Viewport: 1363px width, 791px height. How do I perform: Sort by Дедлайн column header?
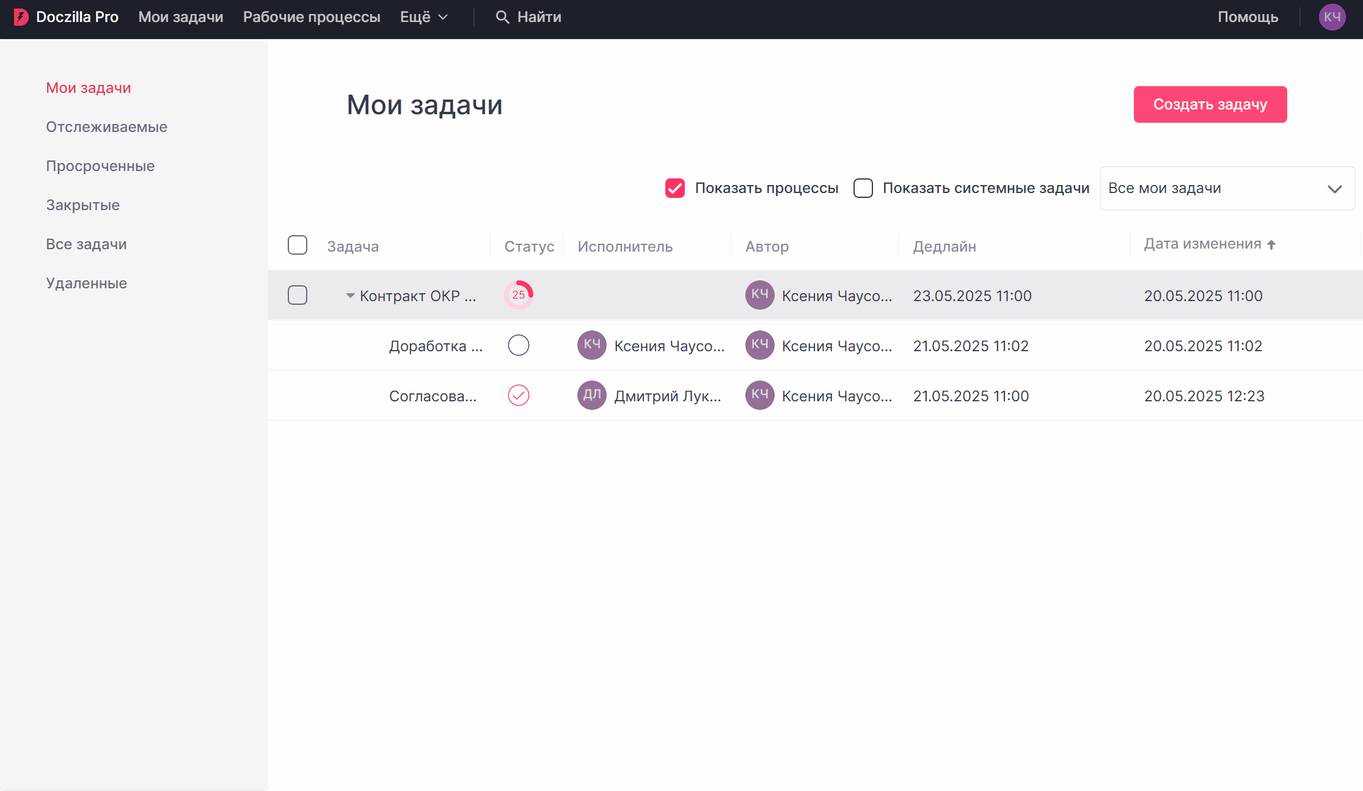point(945,247)
